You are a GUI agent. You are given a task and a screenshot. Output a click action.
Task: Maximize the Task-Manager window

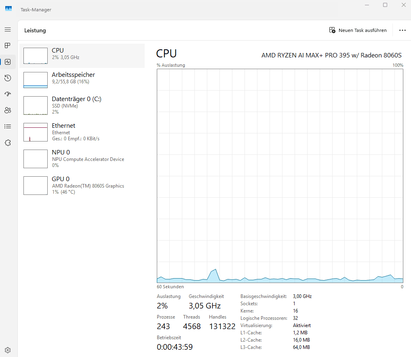click(385, 5)
